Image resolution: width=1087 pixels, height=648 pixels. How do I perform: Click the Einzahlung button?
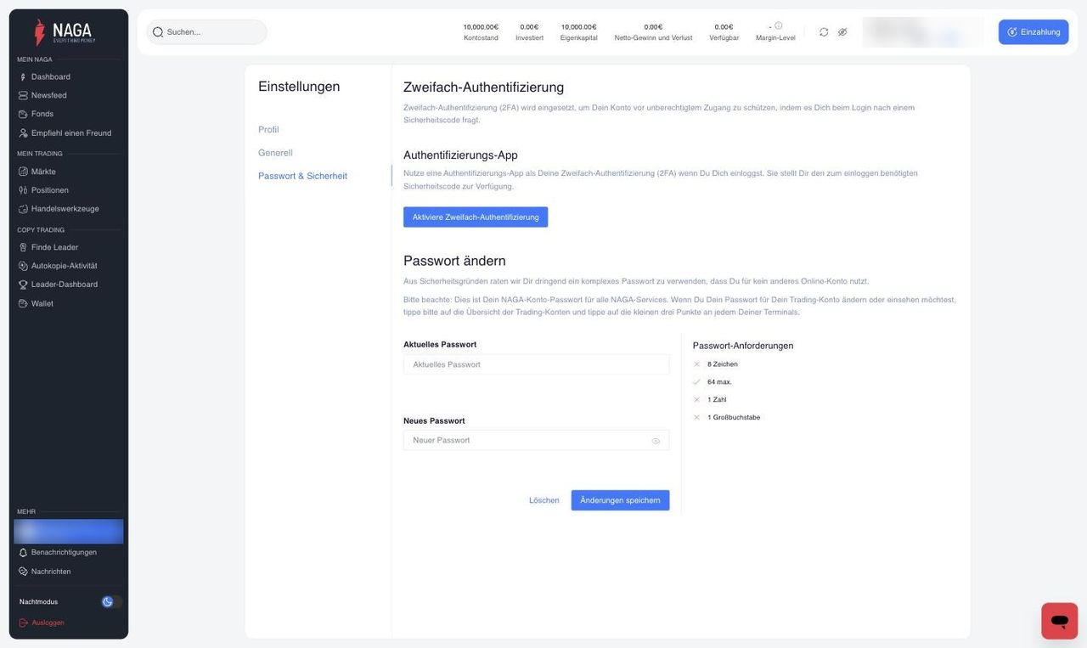click(1033, 32)
